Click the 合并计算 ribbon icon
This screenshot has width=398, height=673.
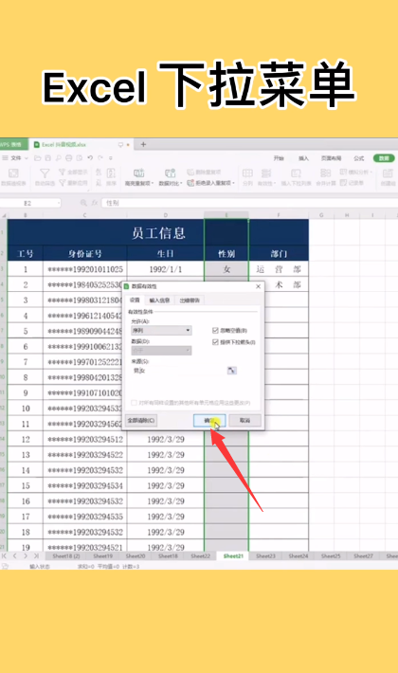point(326,177)
